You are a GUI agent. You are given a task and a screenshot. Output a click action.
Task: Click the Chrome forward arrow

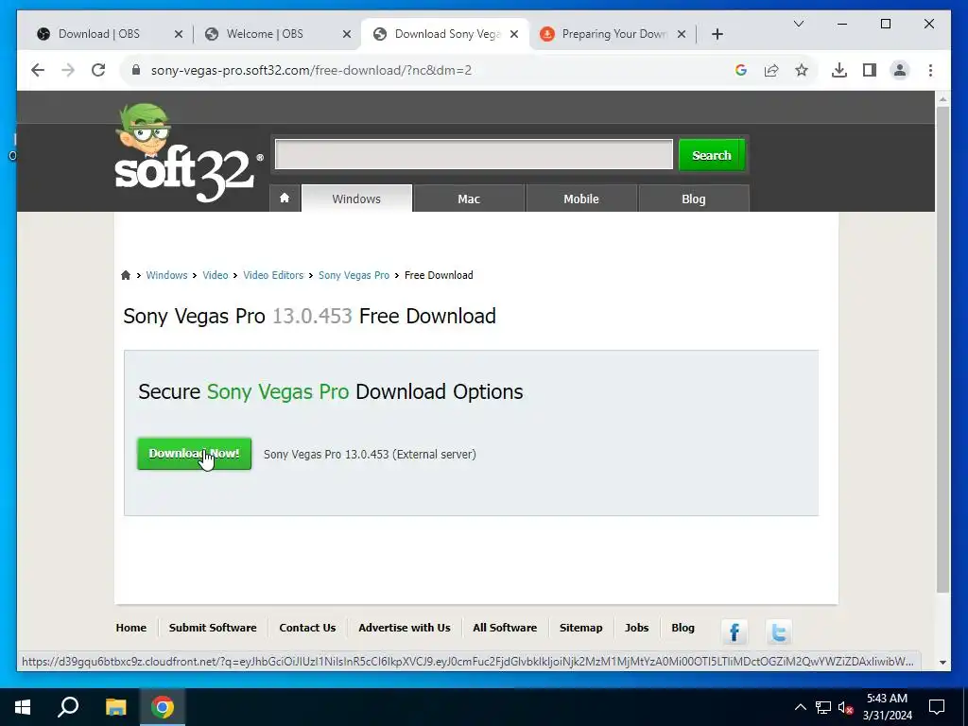68,70
